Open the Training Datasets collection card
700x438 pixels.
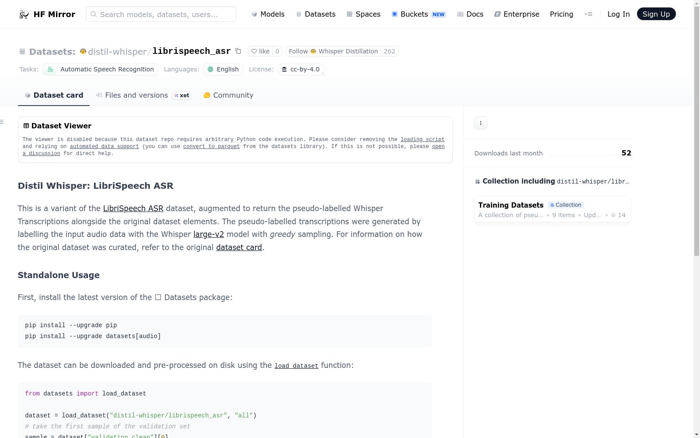pos(553,209)
